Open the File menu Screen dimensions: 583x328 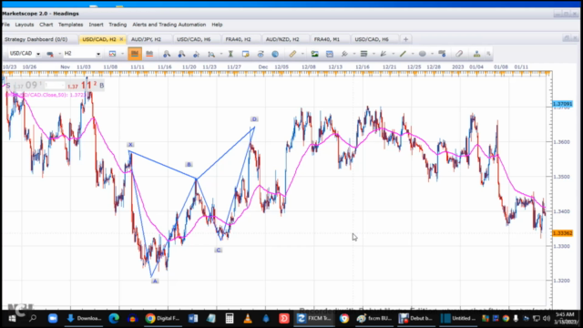coord(5,25)
